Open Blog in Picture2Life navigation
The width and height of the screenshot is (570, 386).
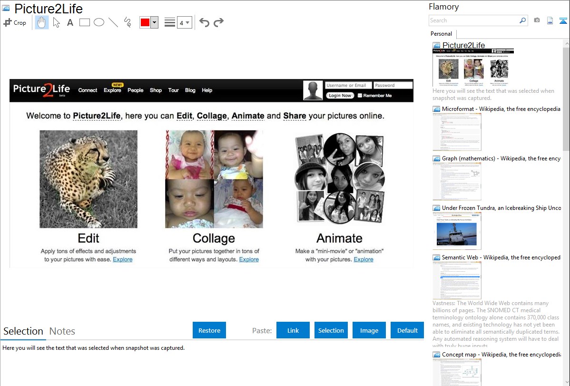click(190, 90)
